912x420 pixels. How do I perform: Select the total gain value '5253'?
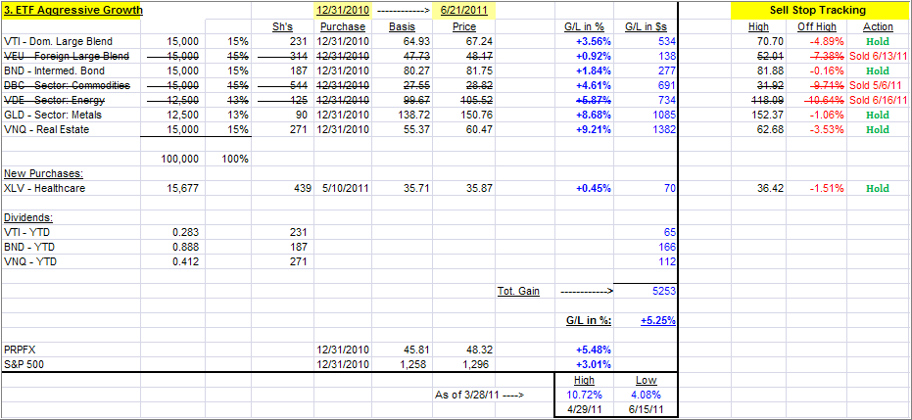664,291
